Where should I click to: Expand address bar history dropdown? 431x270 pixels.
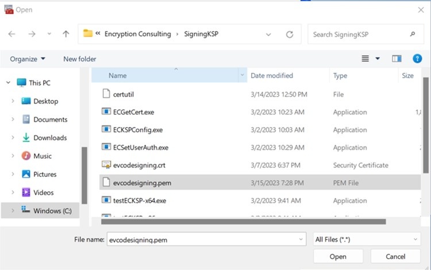point(268,34)
